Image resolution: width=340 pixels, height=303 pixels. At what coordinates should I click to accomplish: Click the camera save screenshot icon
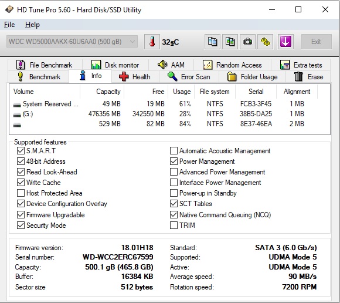tap(247, 42)
